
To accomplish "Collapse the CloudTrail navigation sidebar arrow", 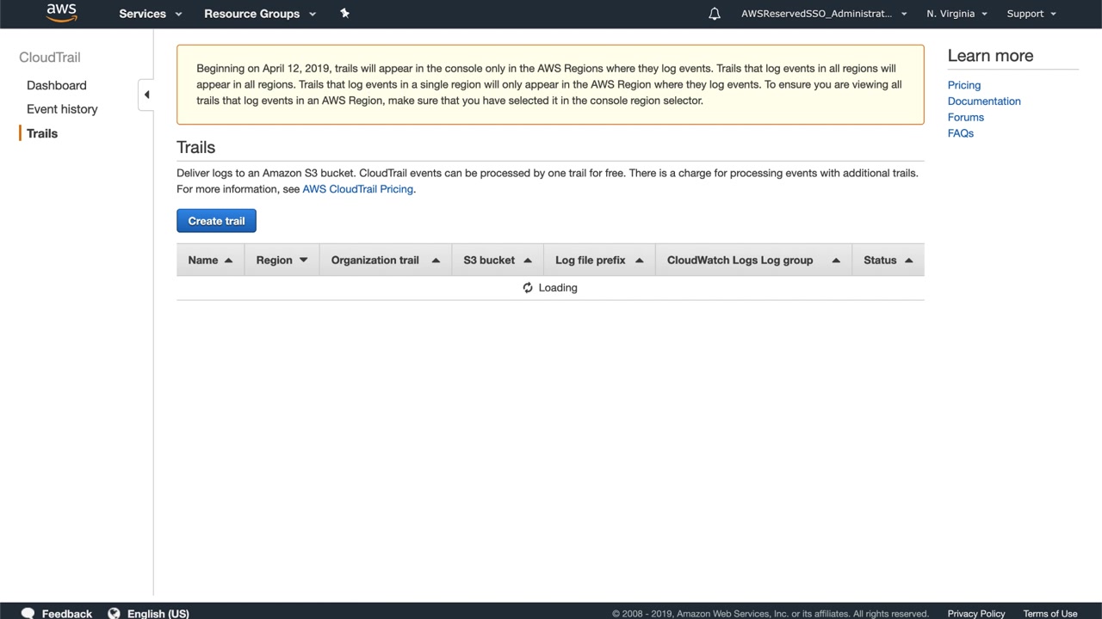I will tap(146, 95).
